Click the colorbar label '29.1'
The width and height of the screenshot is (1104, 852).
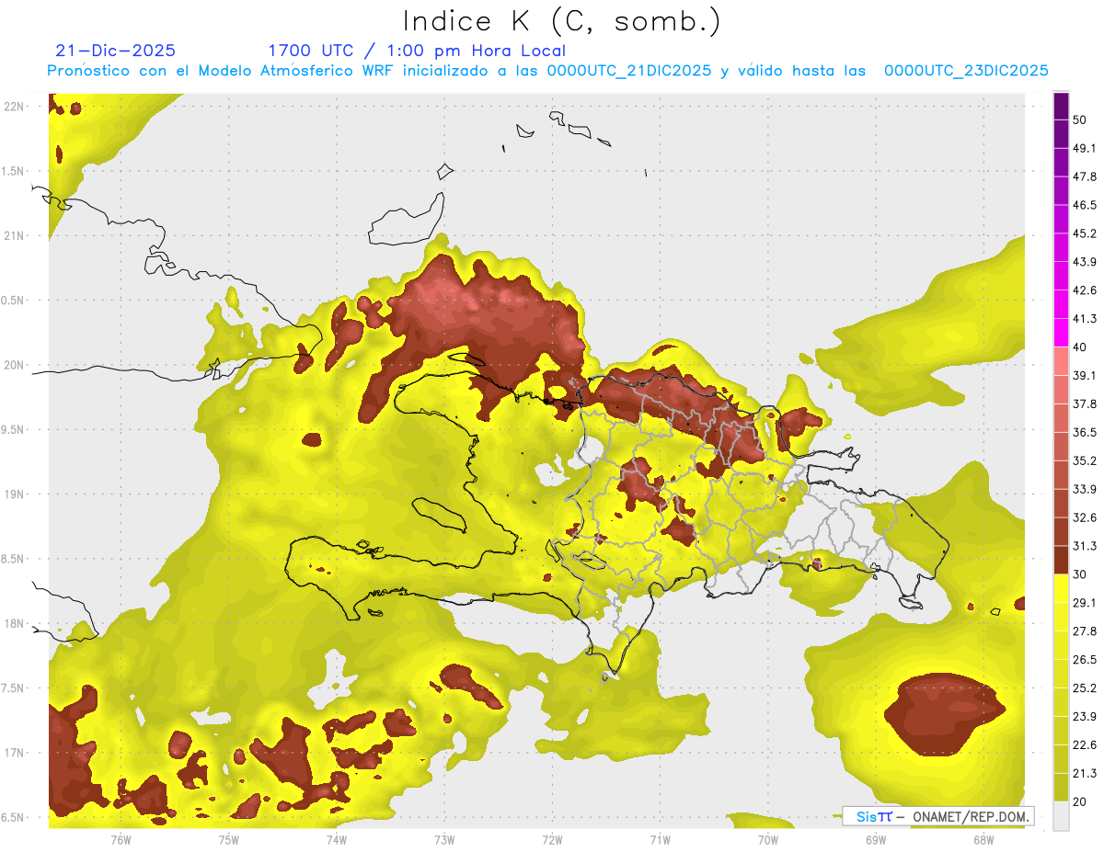tap(1085, 603)
